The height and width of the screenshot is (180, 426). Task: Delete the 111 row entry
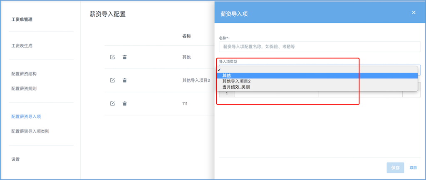[x=124, y=103]
